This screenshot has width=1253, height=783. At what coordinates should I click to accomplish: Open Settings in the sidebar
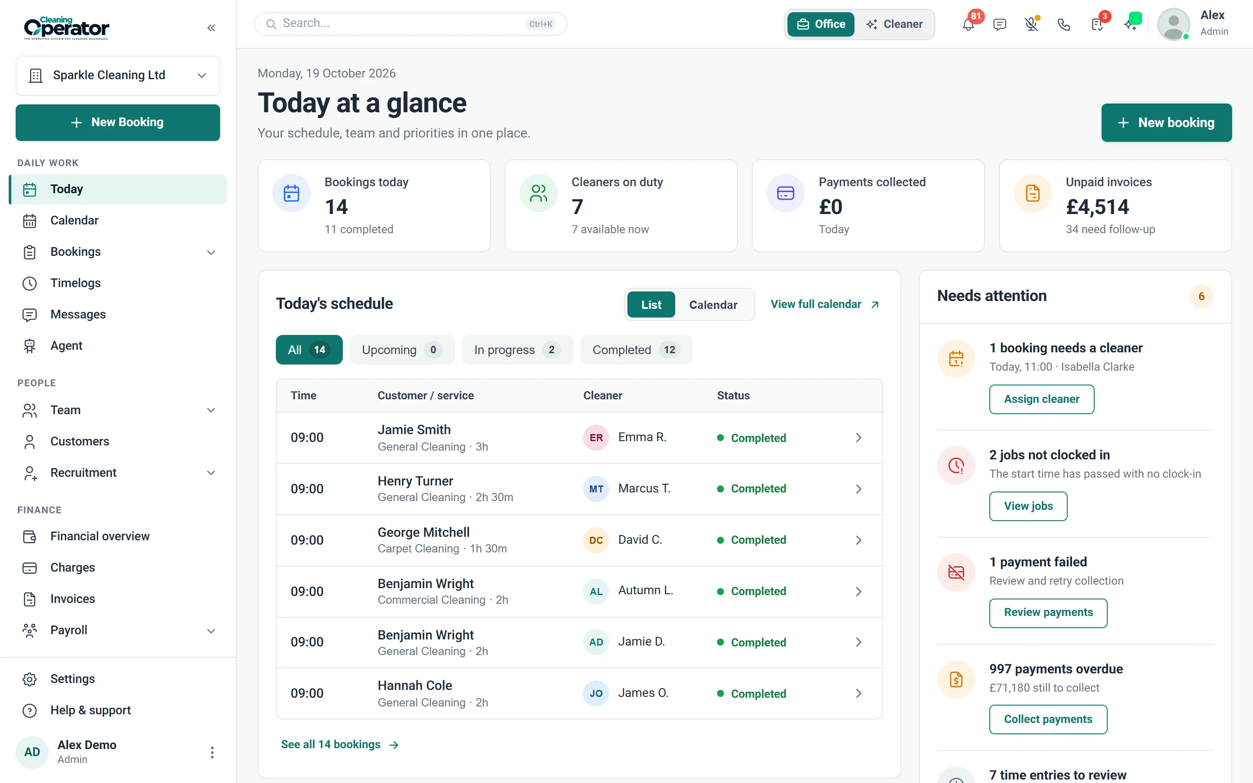(118, 679)
